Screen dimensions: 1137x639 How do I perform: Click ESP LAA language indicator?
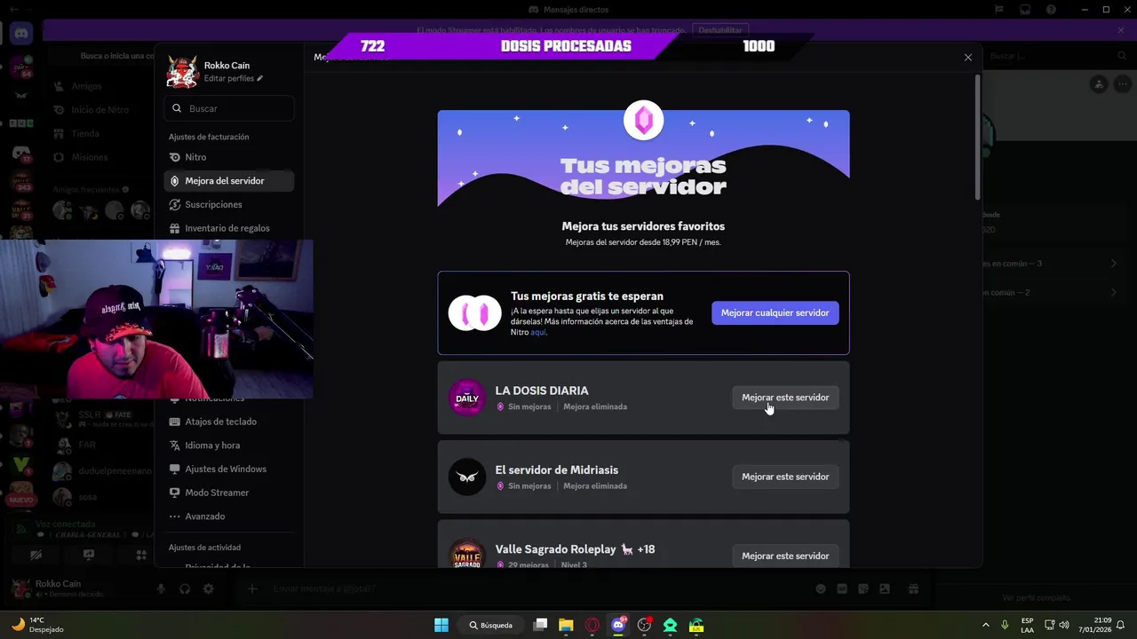tap(1027, 625)
